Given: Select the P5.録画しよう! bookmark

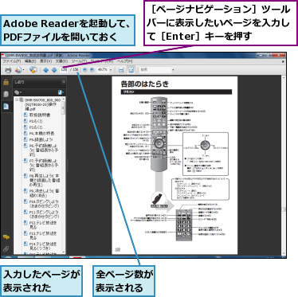Looking at the screenshot, I should tap(41, 139).
